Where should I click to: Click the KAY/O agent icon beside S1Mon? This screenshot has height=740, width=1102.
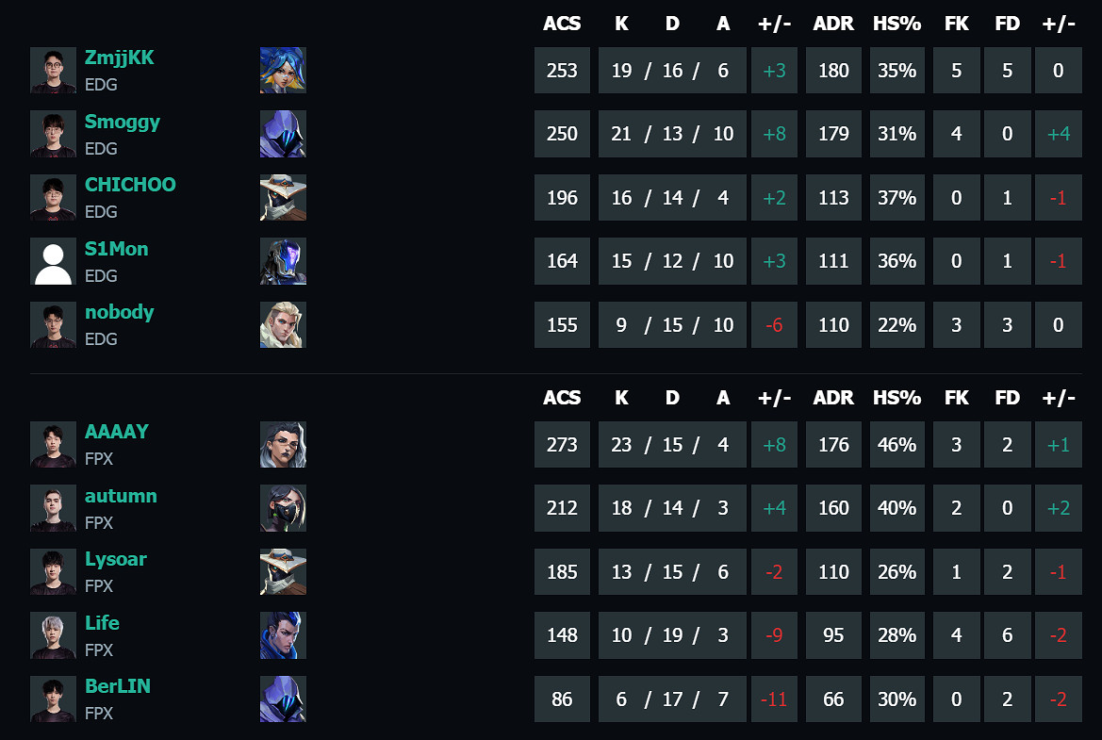point(283,261)
